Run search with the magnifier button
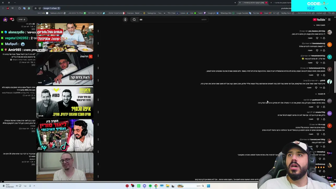The image size is (336, 189). [134, 19]
